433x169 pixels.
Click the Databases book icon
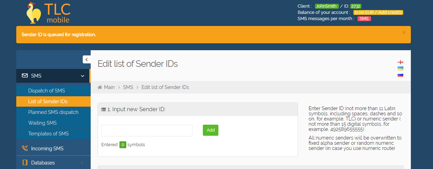coord(25,163)
